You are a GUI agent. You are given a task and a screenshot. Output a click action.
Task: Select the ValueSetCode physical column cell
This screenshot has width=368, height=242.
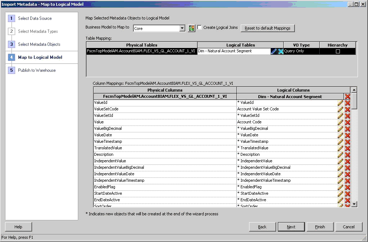[x=165, y=109]
